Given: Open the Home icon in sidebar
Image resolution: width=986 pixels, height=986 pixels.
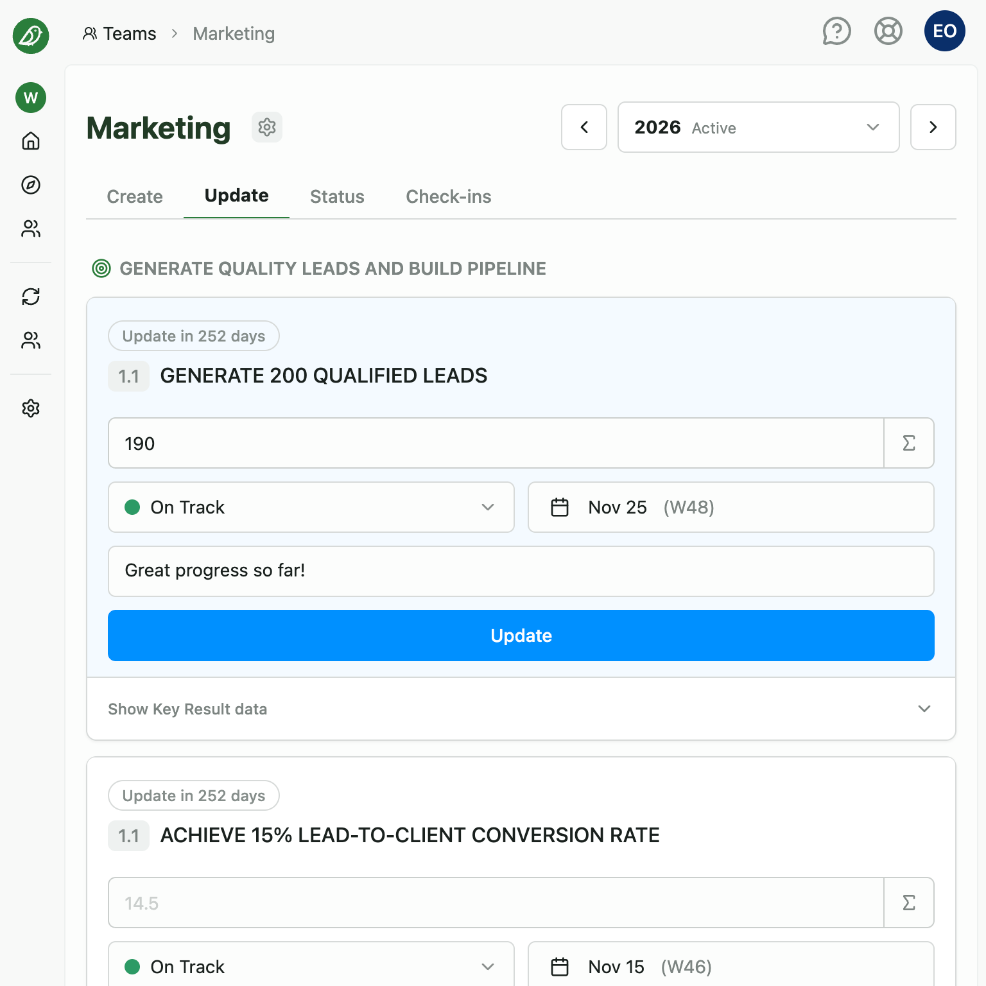Looking at the screenshot, I should point(31,141).
